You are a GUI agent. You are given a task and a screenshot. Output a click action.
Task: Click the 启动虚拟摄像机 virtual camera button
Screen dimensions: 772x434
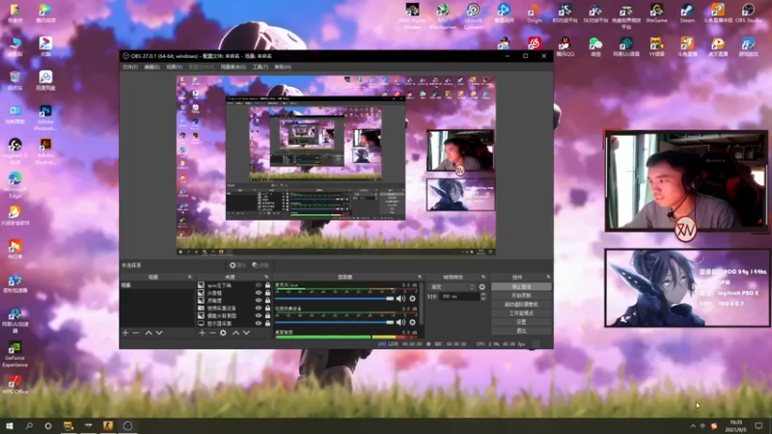(521, 304)
